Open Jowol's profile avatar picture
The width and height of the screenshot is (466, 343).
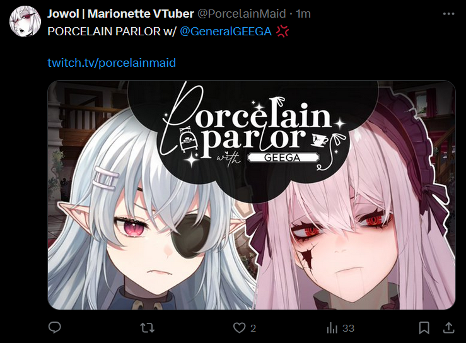coord(25,21)
